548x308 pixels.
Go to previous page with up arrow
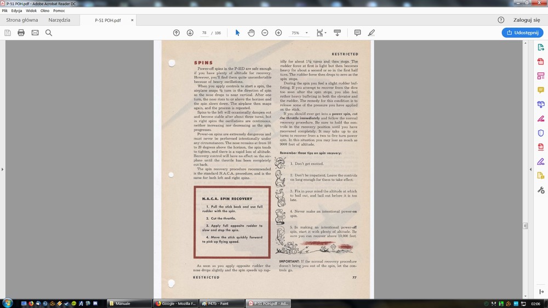[x=176, y=33]
